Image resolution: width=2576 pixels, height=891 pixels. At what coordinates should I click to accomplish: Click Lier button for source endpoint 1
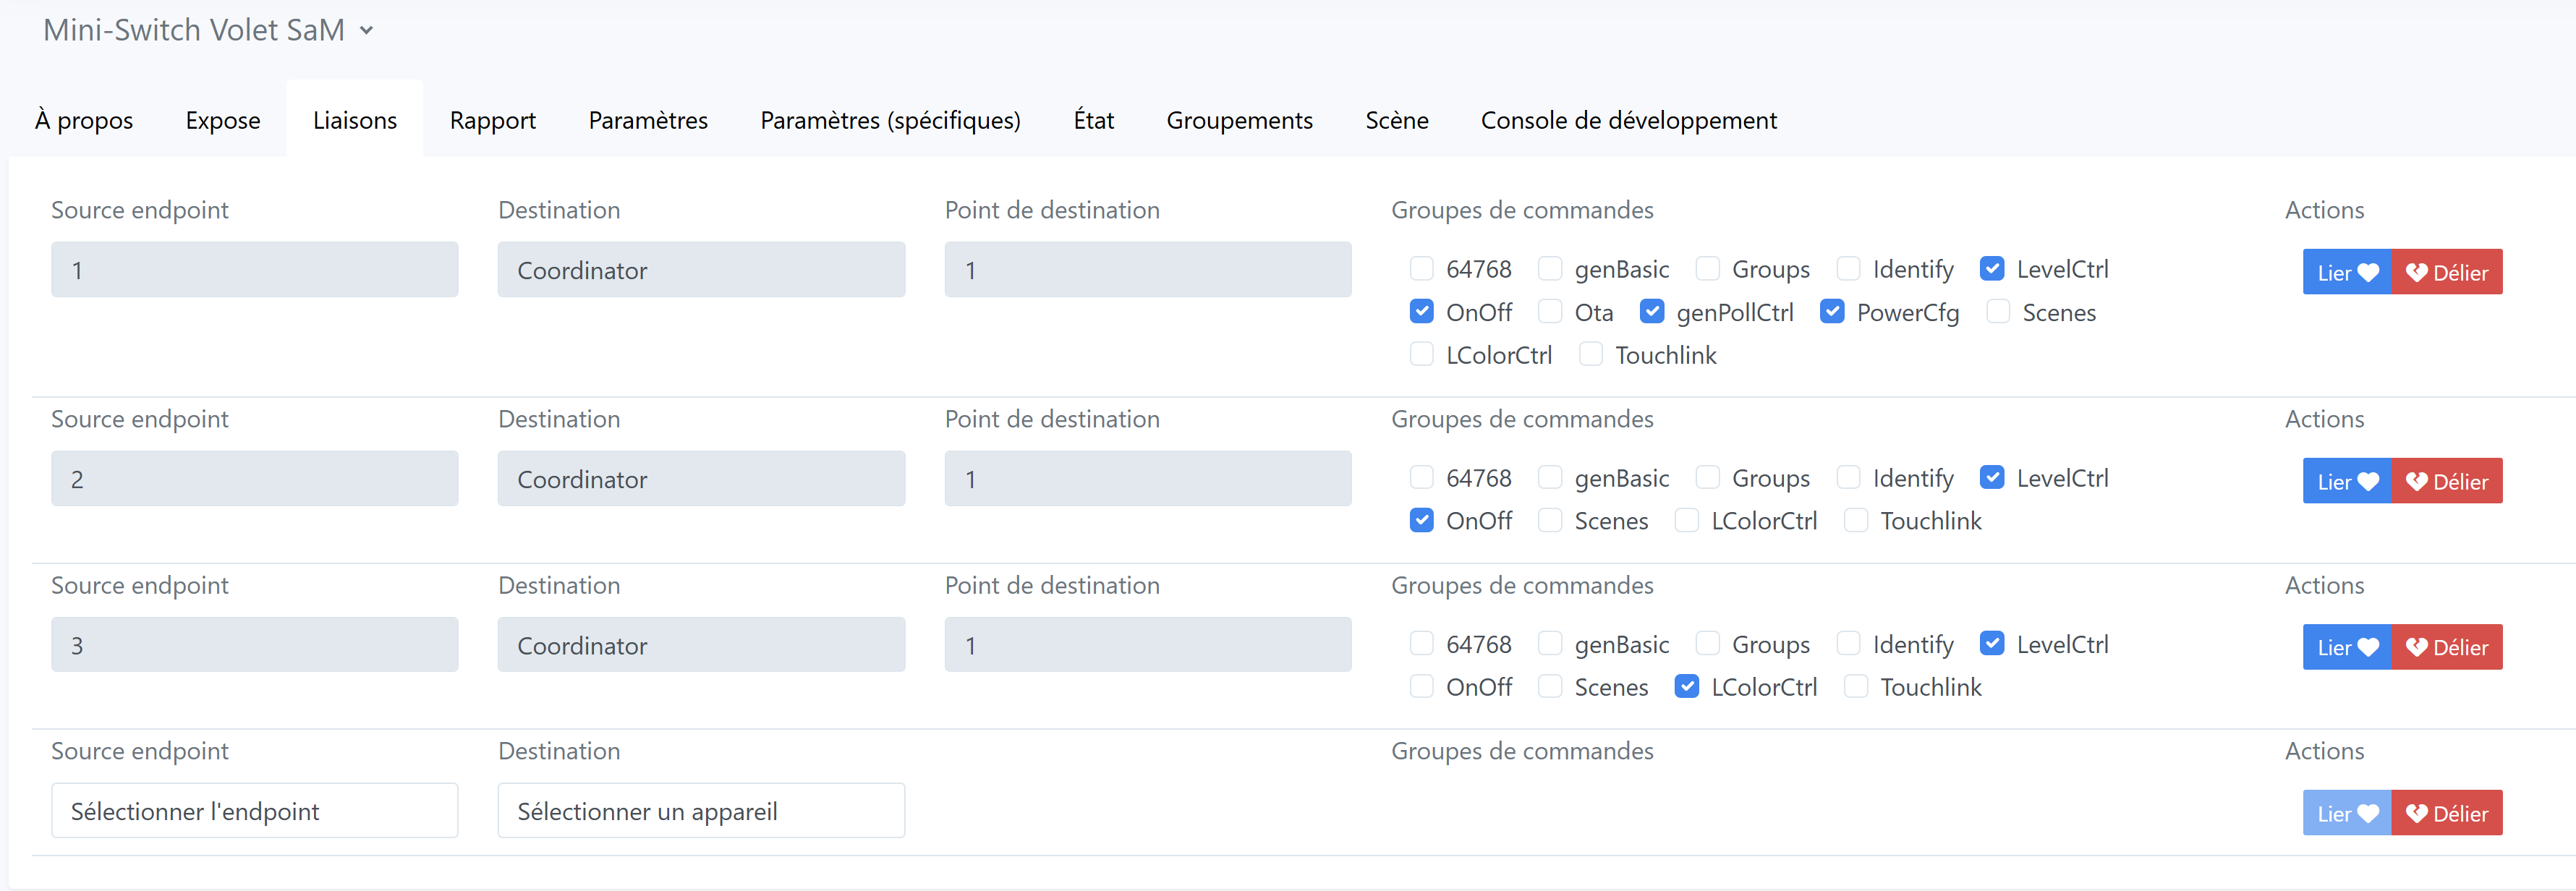coord(2347,272)
